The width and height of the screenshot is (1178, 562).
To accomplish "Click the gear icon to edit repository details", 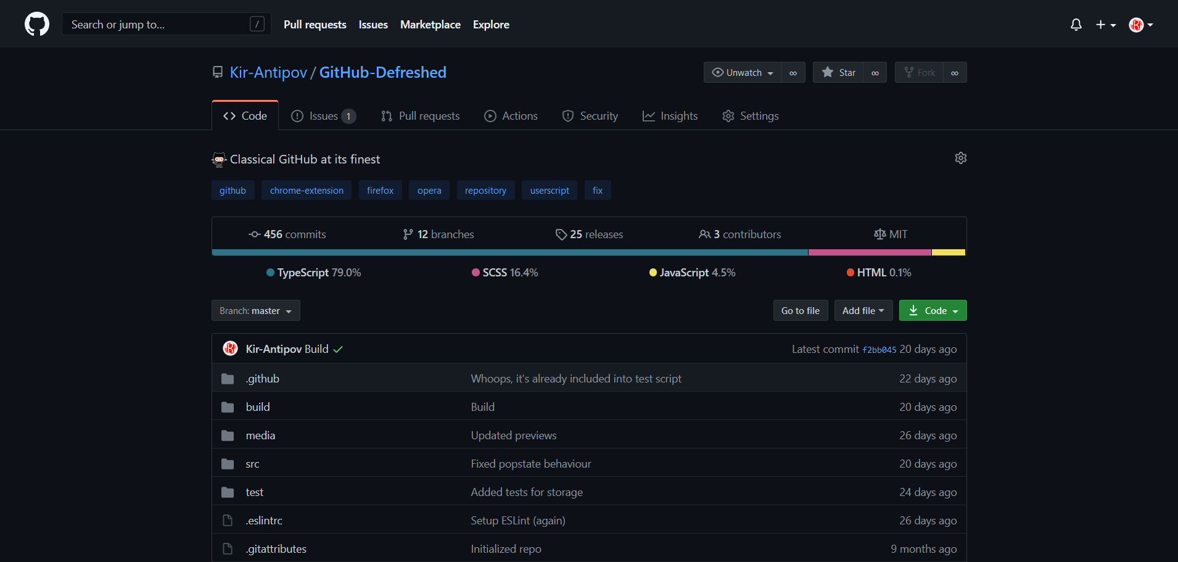I will pos(960,158).
